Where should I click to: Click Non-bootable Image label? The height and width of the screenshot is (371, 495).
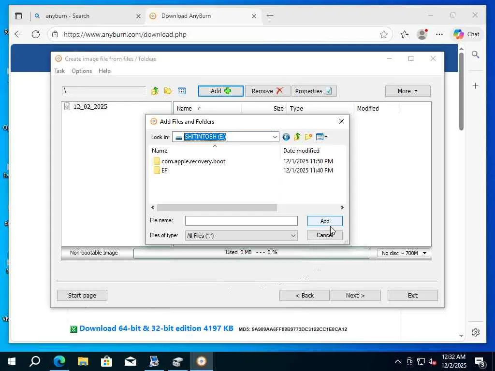[94, 253]
